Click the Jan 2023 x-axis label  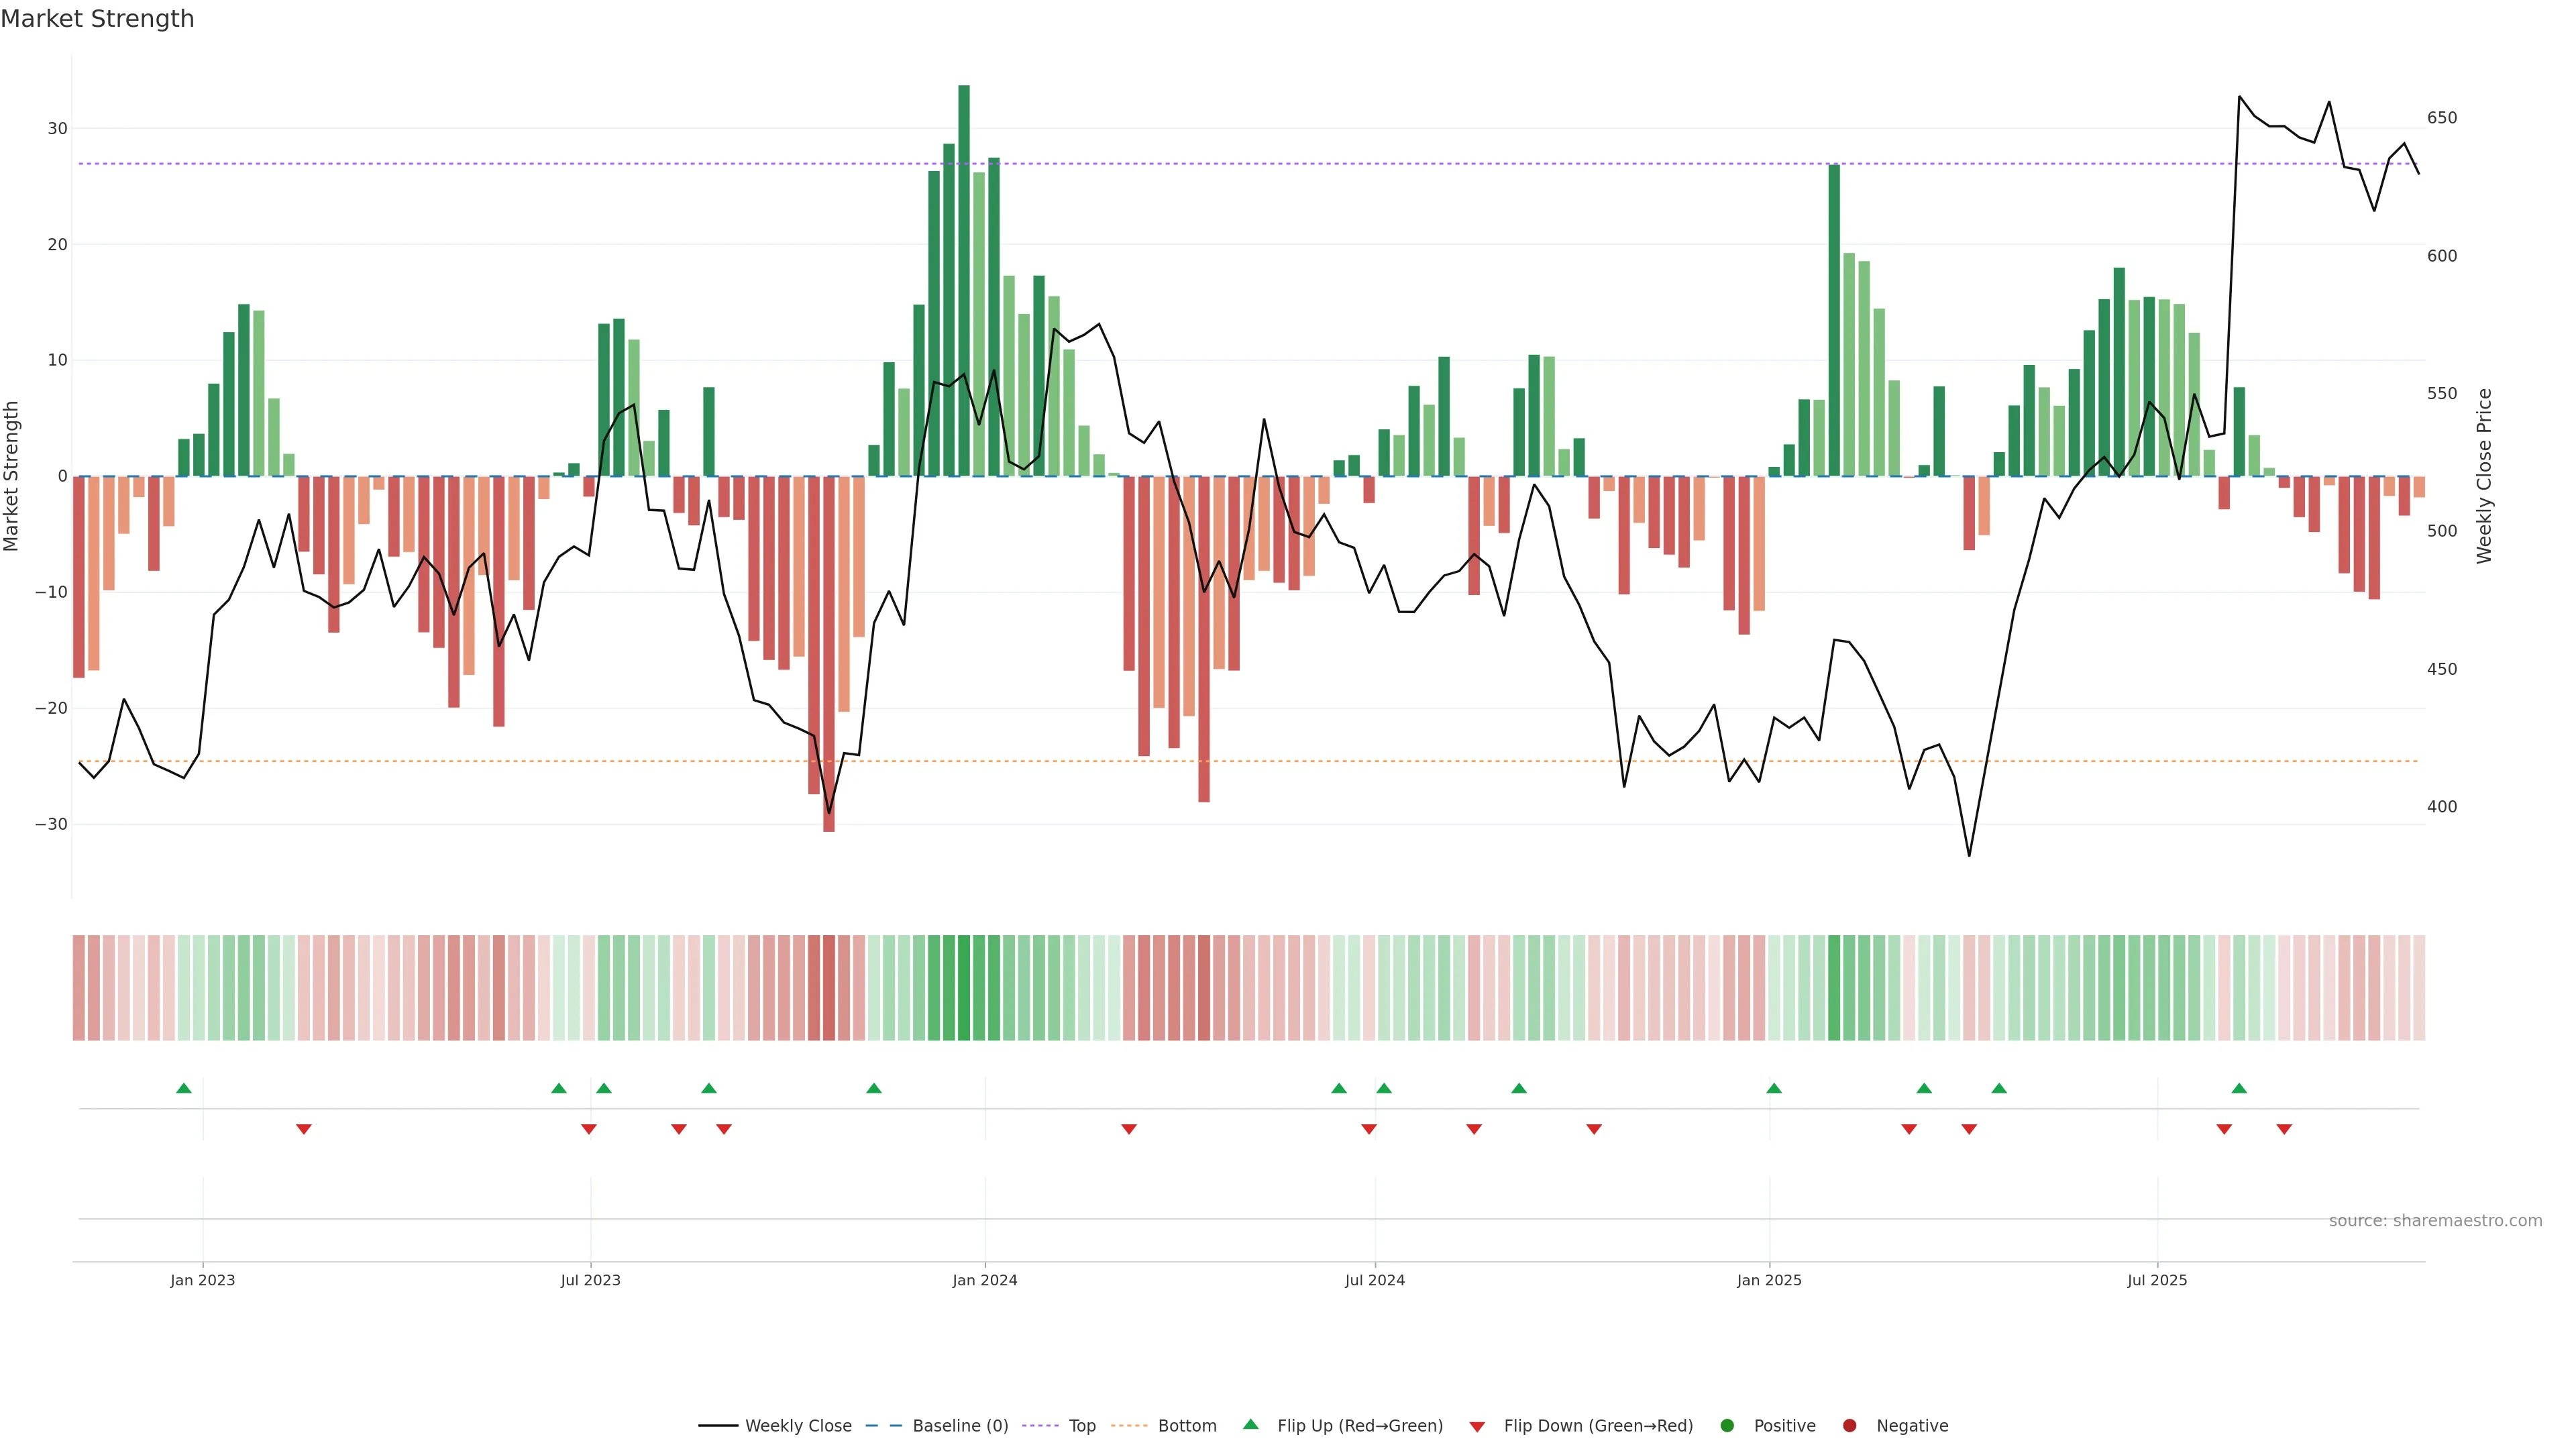[202, 1280]
